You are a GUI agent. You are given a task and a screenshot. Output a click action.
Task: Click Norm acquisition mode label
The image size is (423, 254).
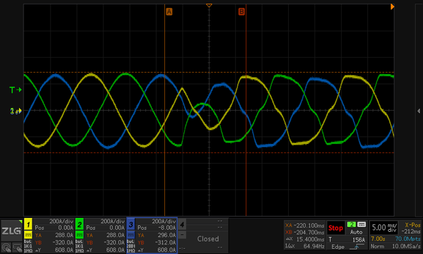tap(377, 246)
